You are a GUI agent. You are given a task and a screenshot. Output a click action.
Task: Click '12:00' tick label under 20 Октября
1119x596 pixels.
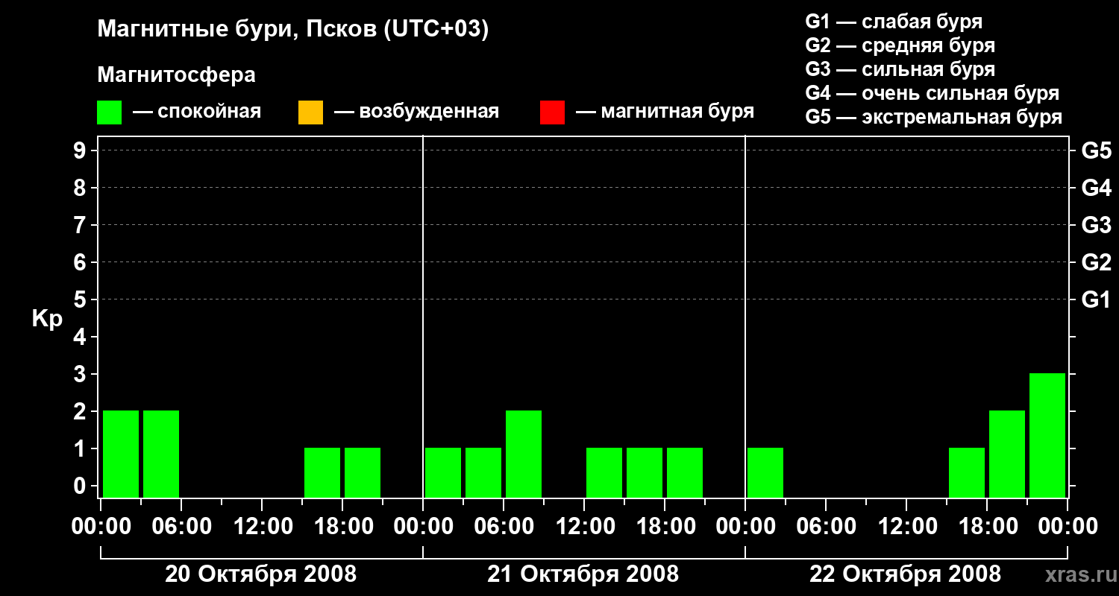pos(262,527)
